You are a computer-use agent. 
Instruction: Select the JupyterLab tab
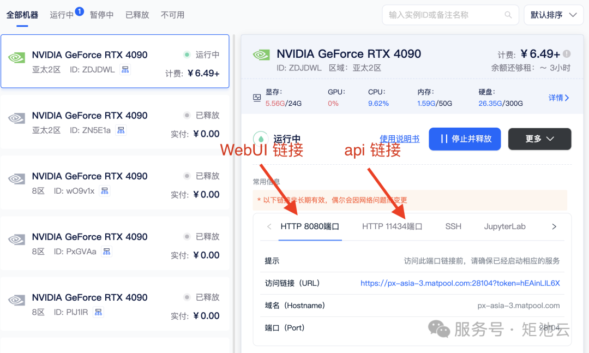coord(504,226)
